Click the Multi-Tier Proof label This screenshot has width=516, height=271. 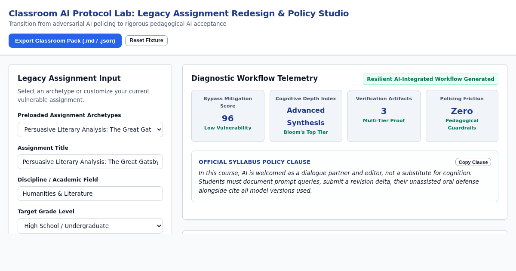(x=384, y=120)
